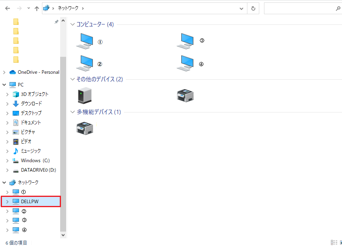
Task: Collapse the その他のデバイス (2) group
Action: coord(72,79)
